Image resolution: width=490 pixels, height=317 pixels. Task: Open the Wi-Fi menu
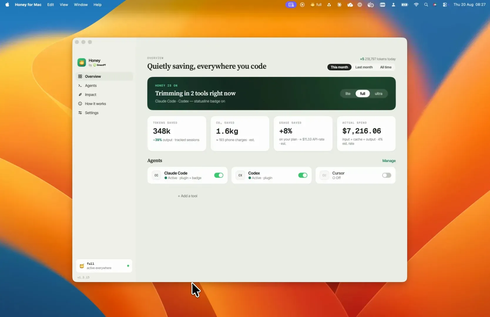(416, 5)
